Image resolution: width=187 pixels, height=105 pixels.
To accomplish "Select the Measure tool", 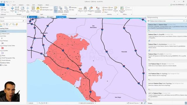I will 80,9.
